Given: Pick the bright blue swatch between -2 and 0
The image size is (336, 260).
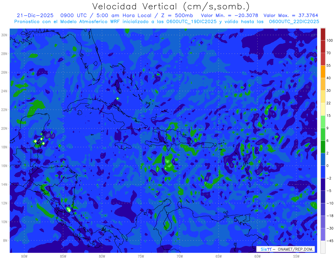Looking at the screenshot, I should (x=323, y=172).
